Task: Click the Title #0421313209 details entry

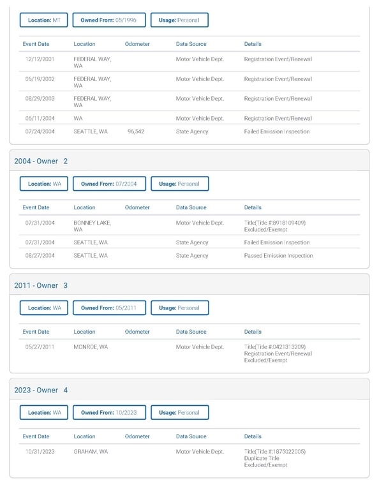Action: point(274,347)
